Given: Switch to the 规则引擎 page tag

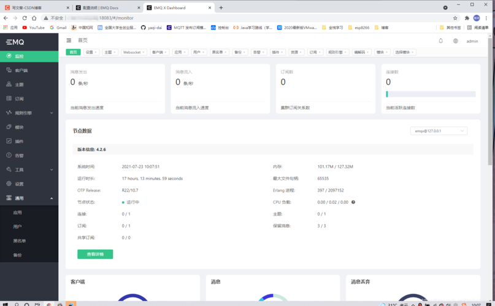Looking at the screenshot, I should coord(337,52).
